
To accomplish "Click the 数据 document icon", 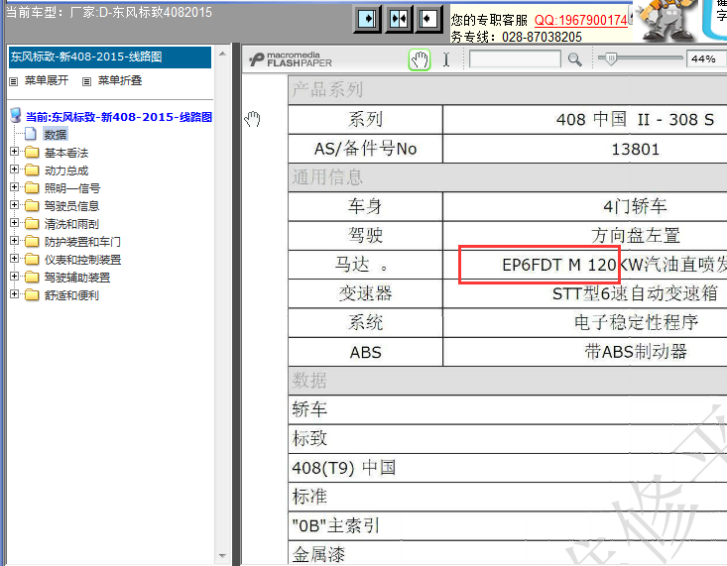I will tap(31, 134).
